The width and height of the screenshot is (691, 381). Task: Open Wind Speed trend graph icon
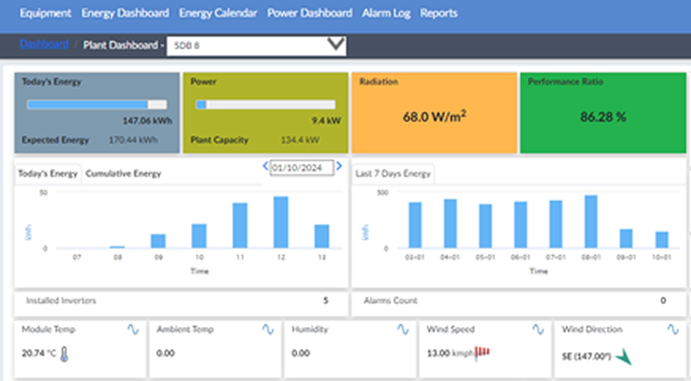[x=538, y=329]
